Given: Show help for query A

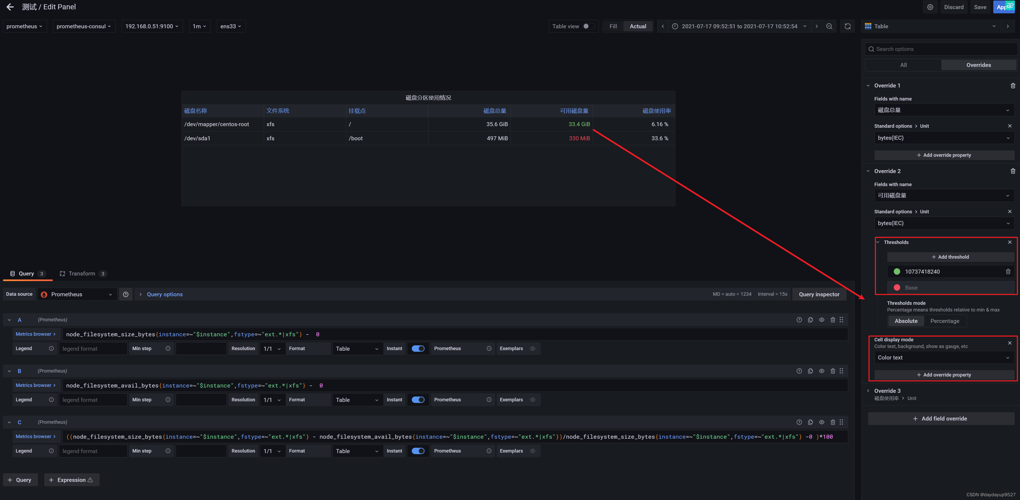Looking at the screenshot, I should pos(799,320).
